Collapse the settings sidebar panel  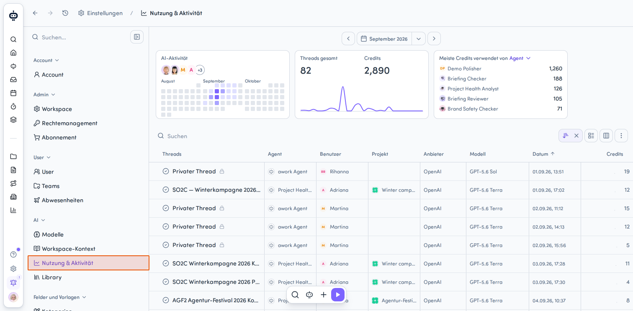(x=137, y=37)
